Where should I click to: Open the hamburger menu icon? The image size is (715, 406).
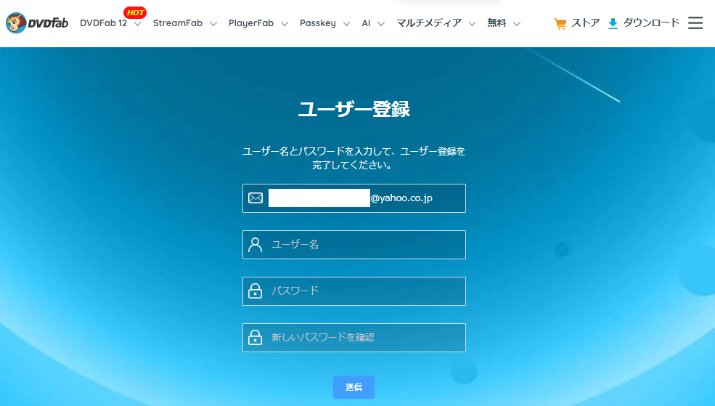695,23
